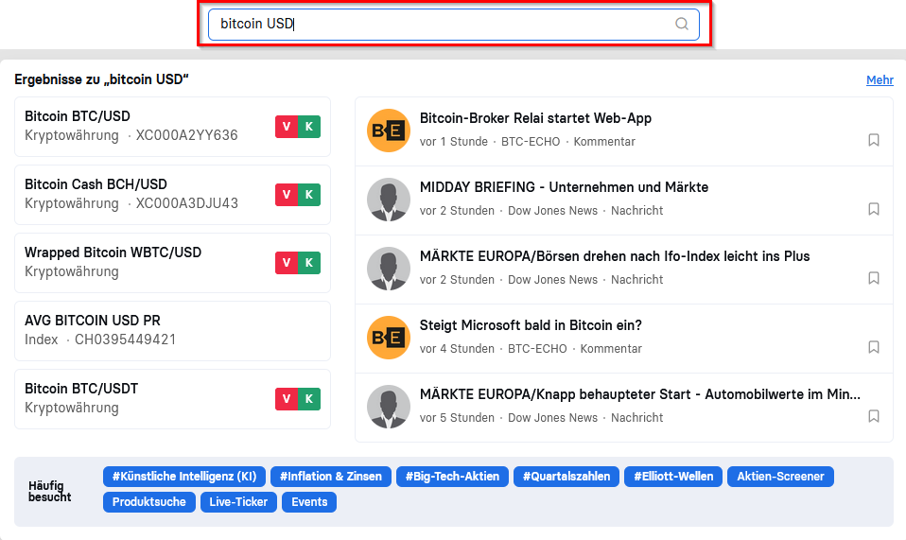Click ISIN text CH0395449421
Image resolution: width=906 pixels, height=540 pixels.
click(x=126, y=340)
